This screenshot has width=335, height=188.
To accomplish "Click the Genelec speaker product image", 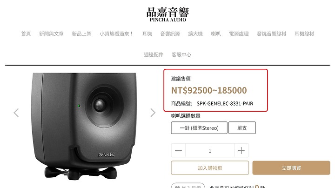I will (x=84, y=126).
